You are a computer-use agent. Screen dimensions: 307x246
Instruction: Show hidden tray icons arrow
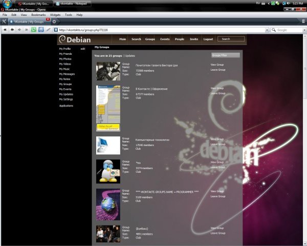pyautogui.click(x=269, y=4)
